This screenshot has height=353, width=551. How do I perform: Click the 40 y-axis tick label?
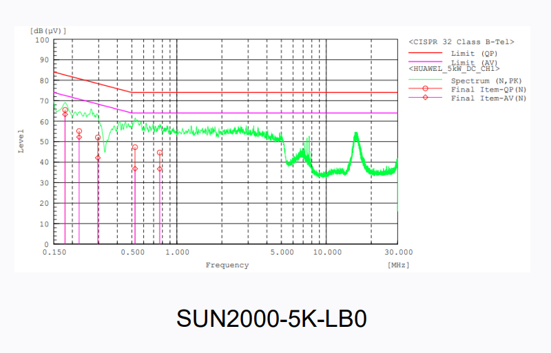(x=44, y=162)
